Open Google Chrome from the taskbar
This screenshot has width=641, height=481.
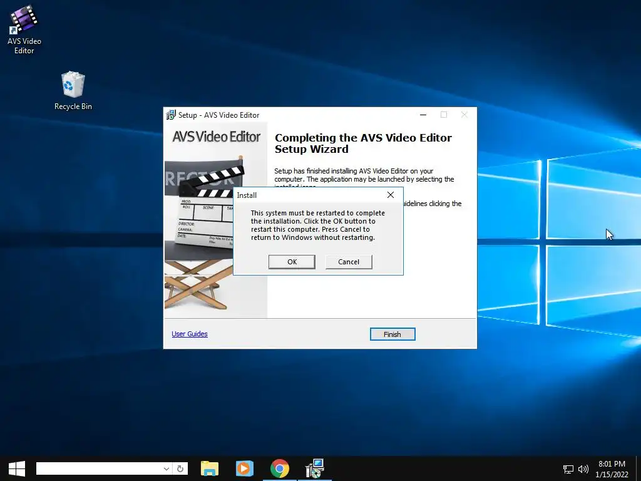click(280, 468)
